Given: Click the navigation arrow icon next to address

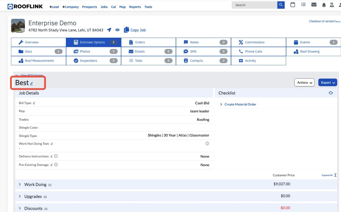Looking at the screenshot, I should [109, 30].
